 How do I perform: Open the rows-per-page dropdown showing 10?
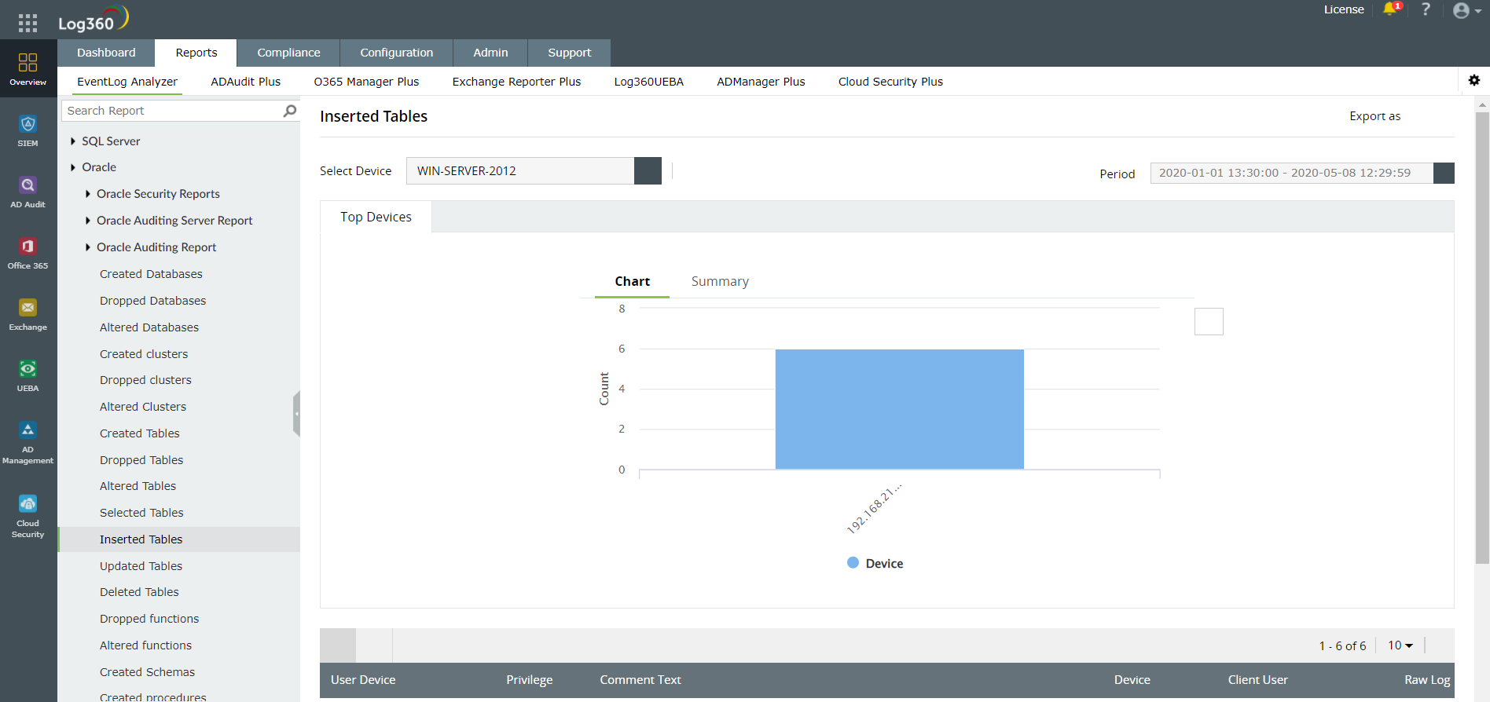coord(1400,645)
